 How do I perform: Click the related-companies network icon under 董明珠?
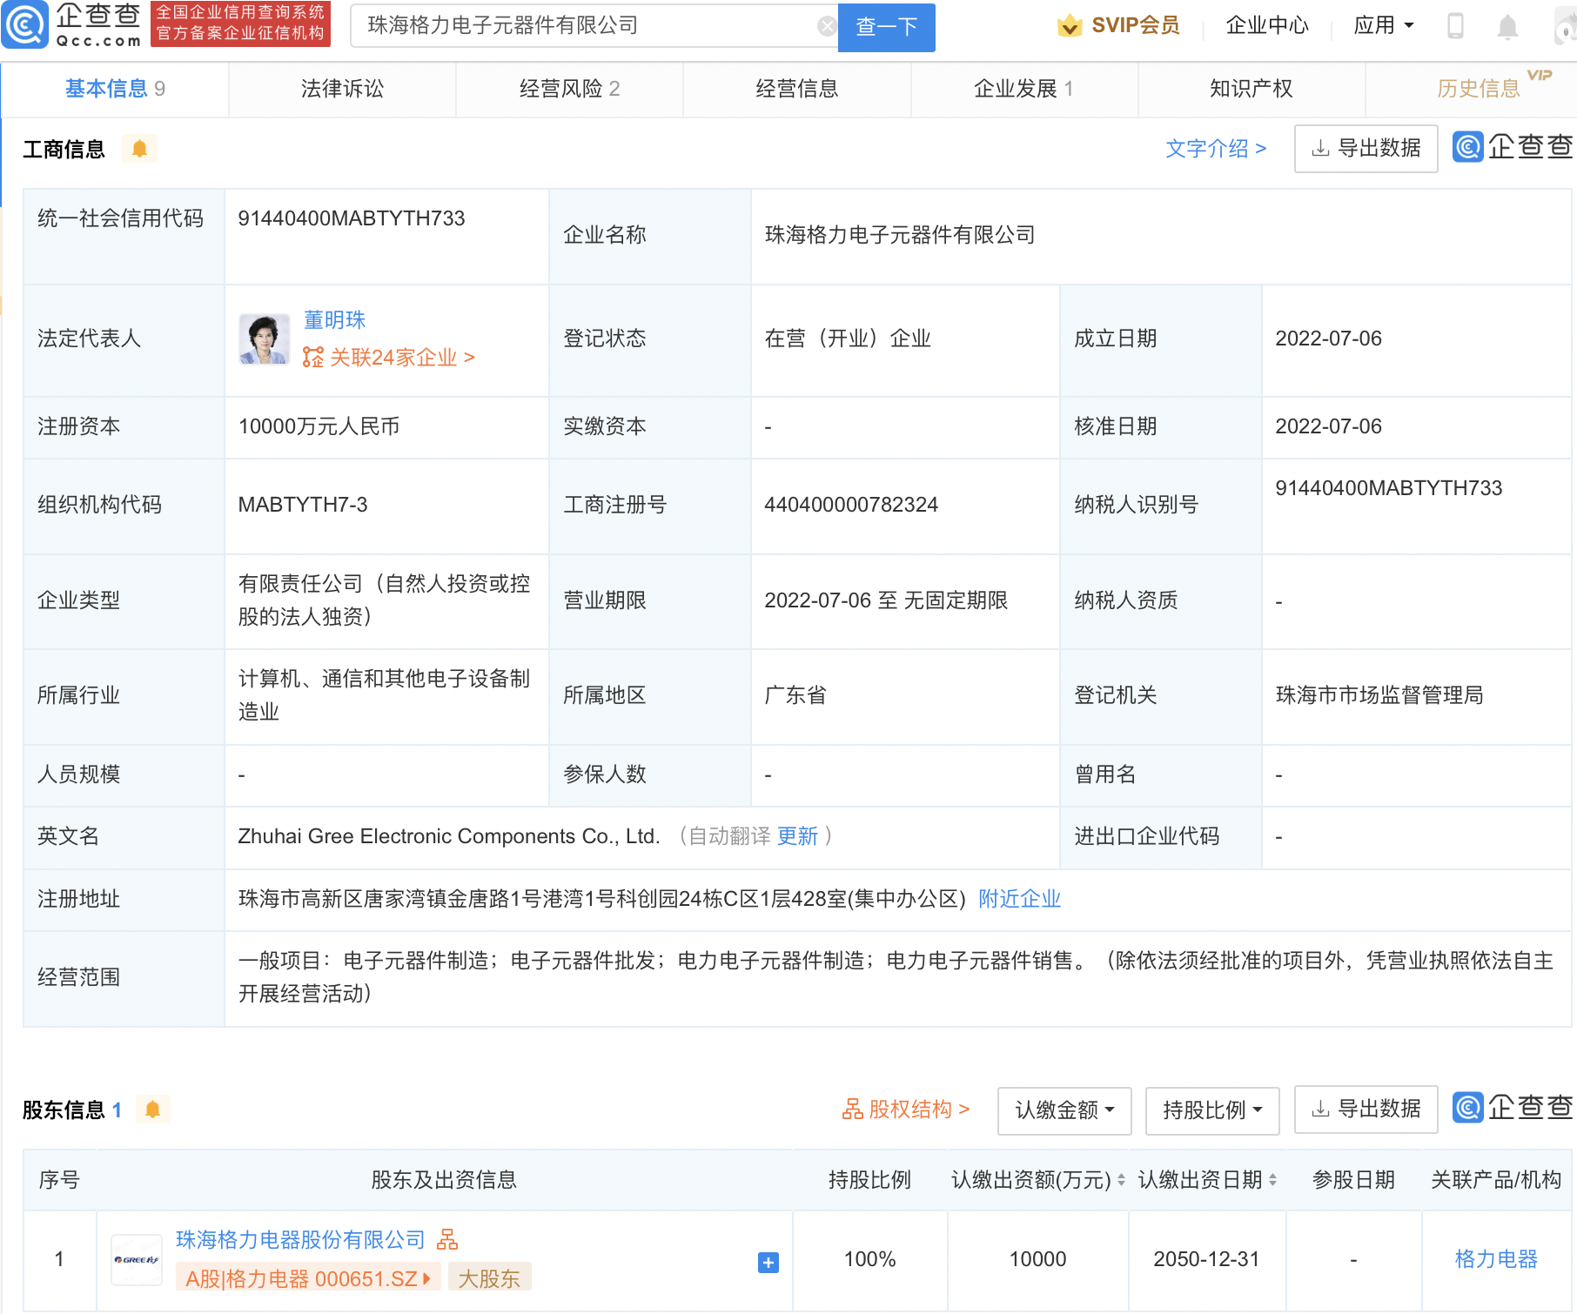point(312,357)
